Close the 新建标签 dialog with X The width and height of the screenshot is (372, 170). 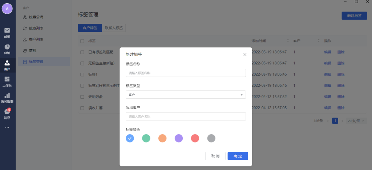[245, 55]
